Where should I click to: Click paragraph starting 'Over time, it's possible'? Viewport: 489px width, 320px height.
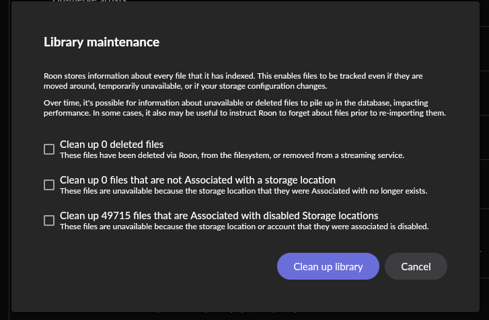pos(245,108)
